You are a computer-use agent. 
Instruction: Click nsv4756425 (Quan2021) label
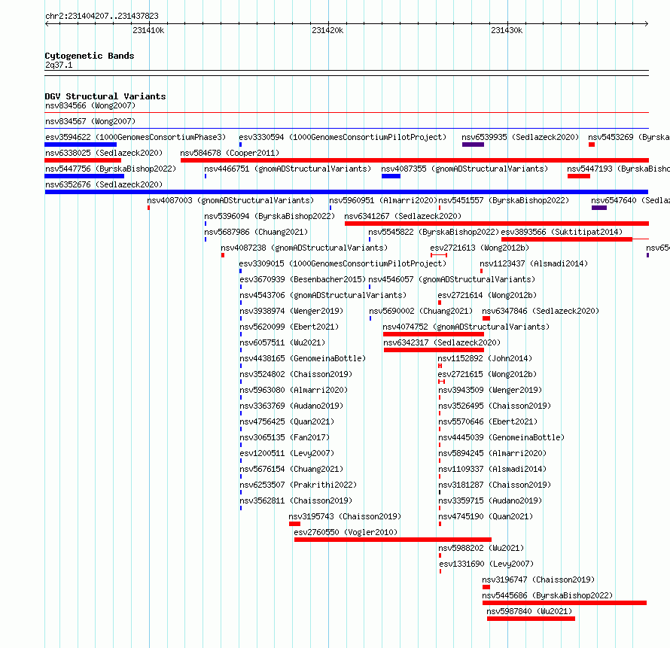point(287,421)
